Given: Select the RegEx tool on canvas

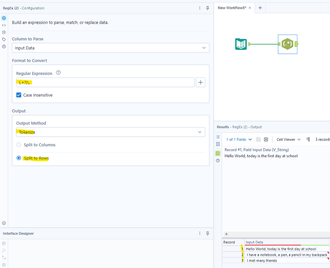Looking at the screenshot, I should (x=287, y=44).
